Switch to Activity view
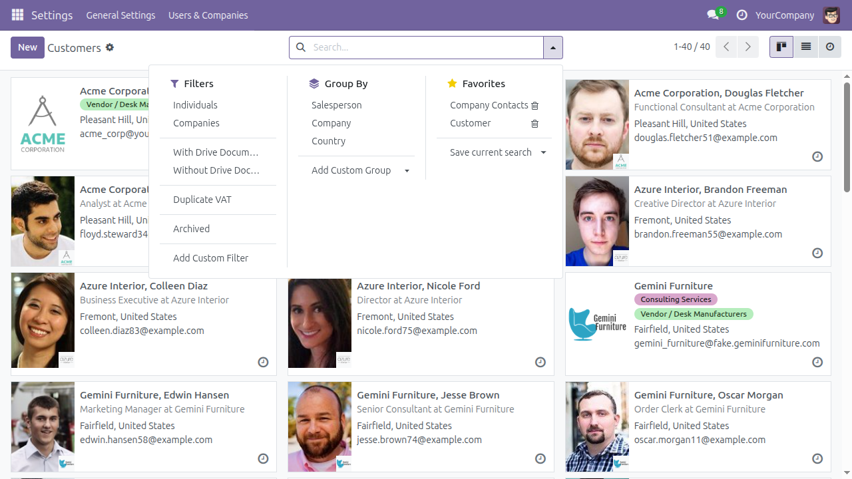852x479 pixels. coord(830,47)
